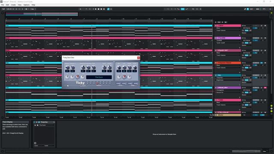274x154 pixels.
Task: Click the TickyClav device title bar
Action: point(44,122)
